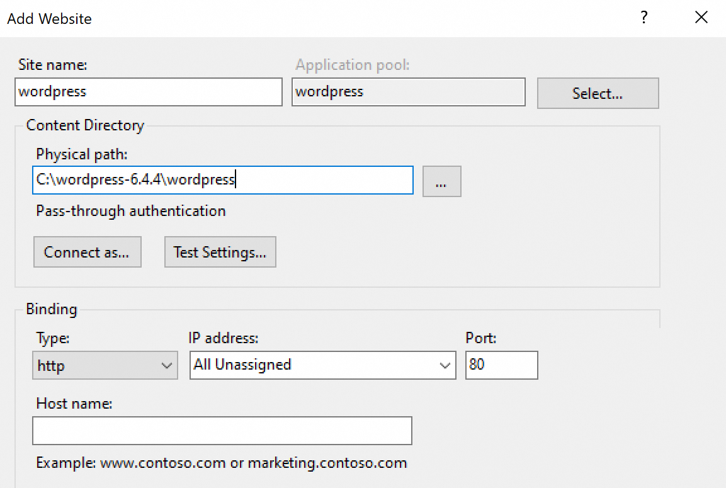Screen dimensions: 726x488
Task: Close the Add Website dialog
Action: click(x=701, y=18)
